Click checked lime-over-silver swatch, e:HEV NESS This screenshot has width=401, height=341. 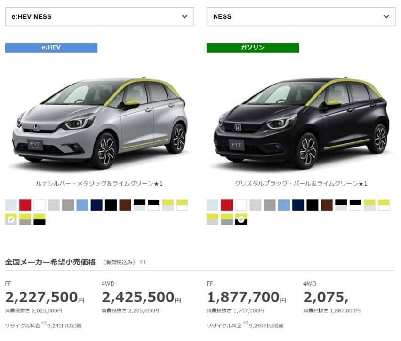click(x=11, y=219)
